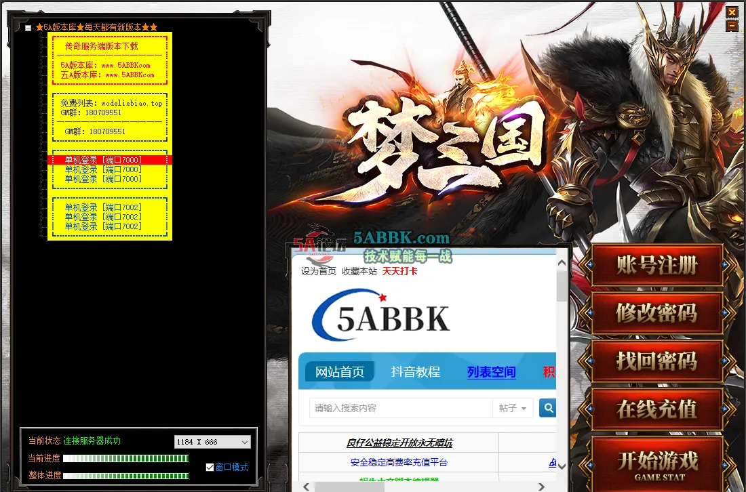This screenshot has height=492, width=746.
Task: Collapse the 5A版本库 tree root node
Action: click(28, 28)
